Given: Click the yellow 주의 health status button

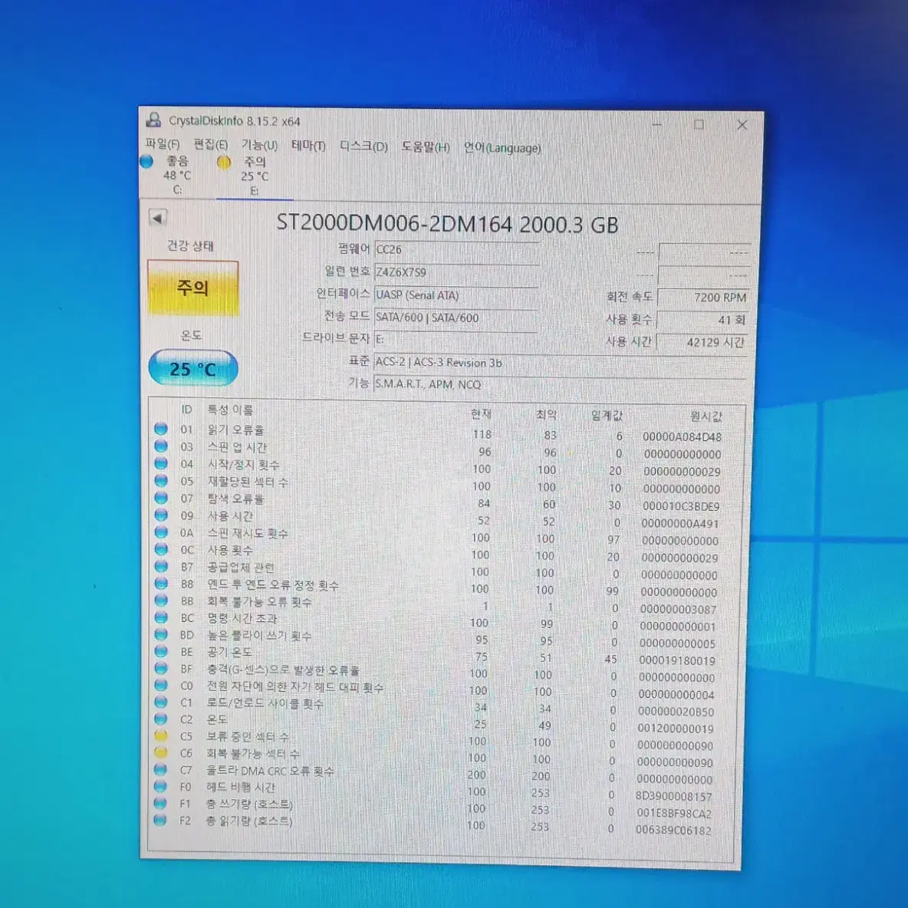Looking at the screenshot, I should (192, 288).
